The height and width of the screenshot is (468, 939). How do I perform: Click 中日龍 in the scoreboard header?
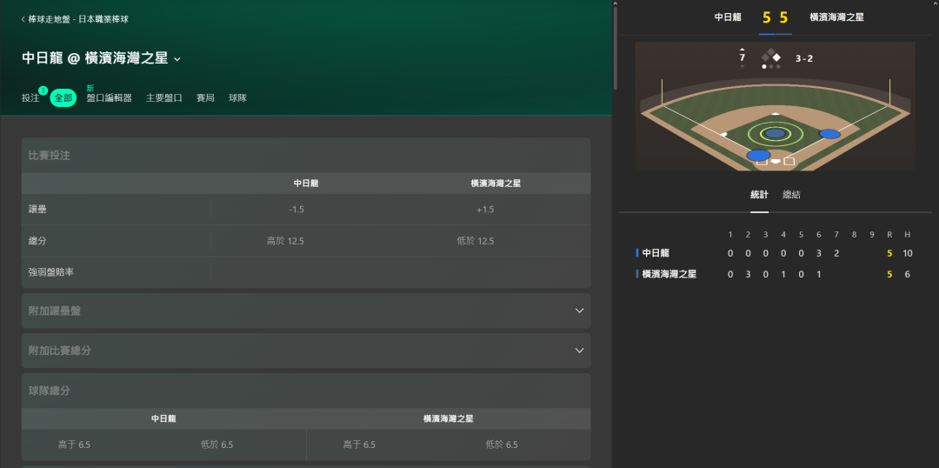(729, 17)
